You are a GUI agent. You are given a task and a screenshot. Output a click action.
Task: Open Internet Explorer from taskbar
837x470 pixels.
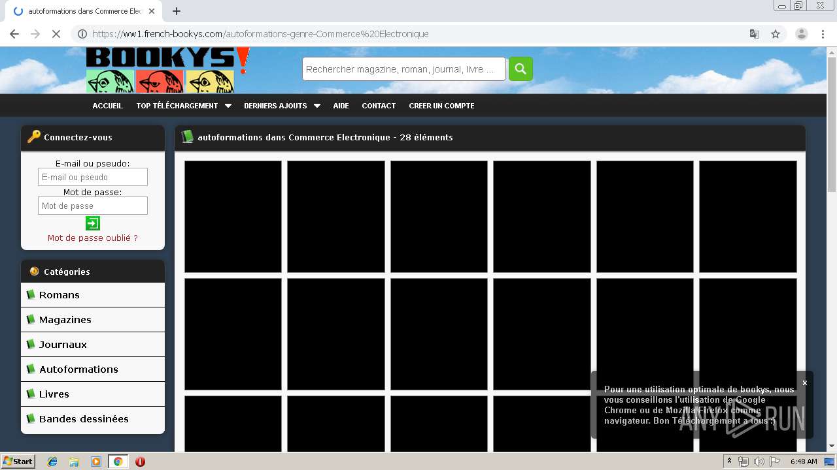coord(52,462)
